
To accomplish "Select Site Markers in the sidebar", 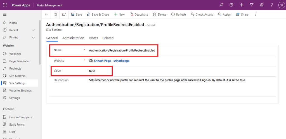I will pos(17,76).
